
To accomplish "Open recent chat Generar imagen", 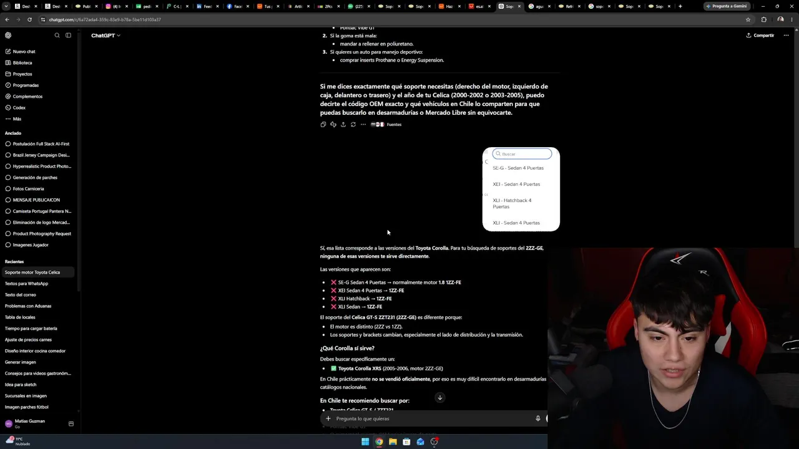I will coord(21,362).
